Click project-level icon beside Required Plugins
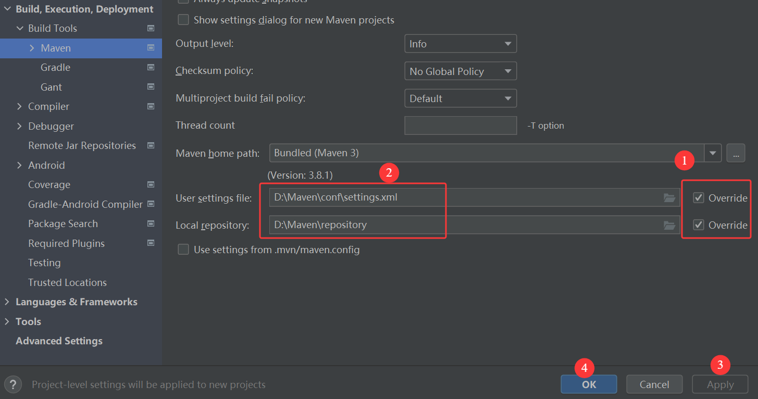The image size is (758, 399). pyautogui.click(x=151, y=243)
